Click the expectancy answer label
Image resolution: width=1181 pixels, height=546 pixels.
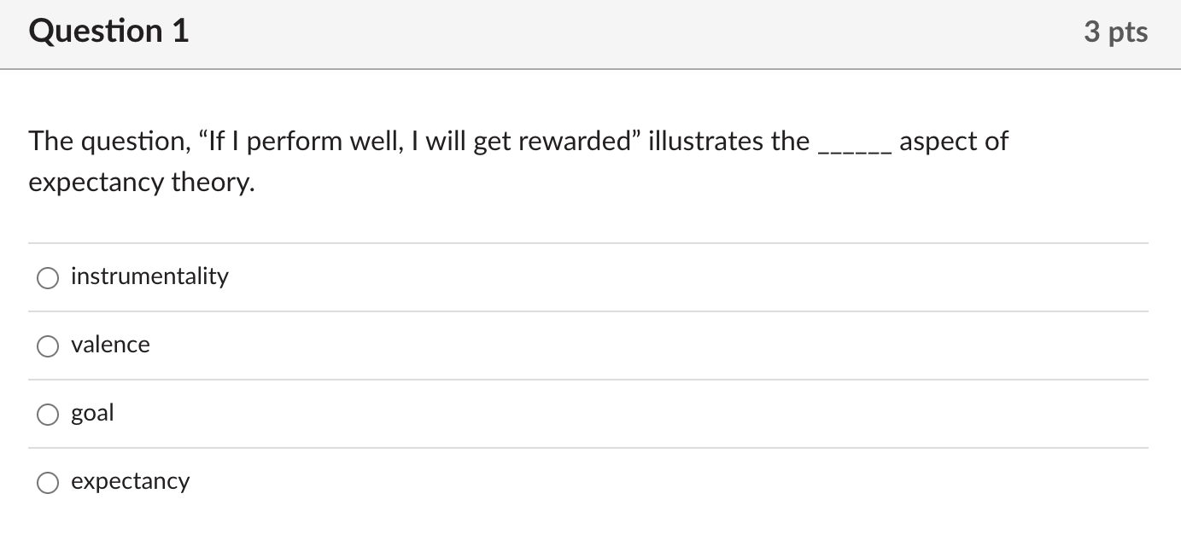point(130,481)
